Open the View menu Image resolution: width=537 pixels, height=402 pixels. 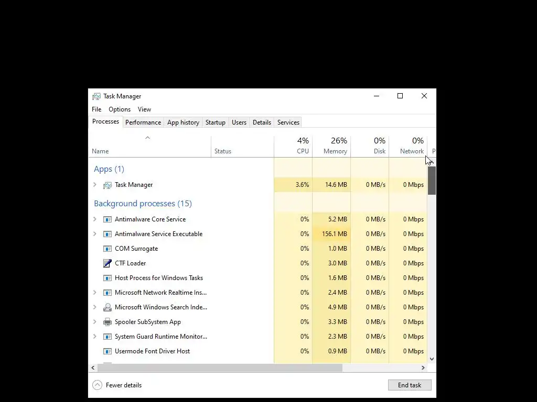144,109
